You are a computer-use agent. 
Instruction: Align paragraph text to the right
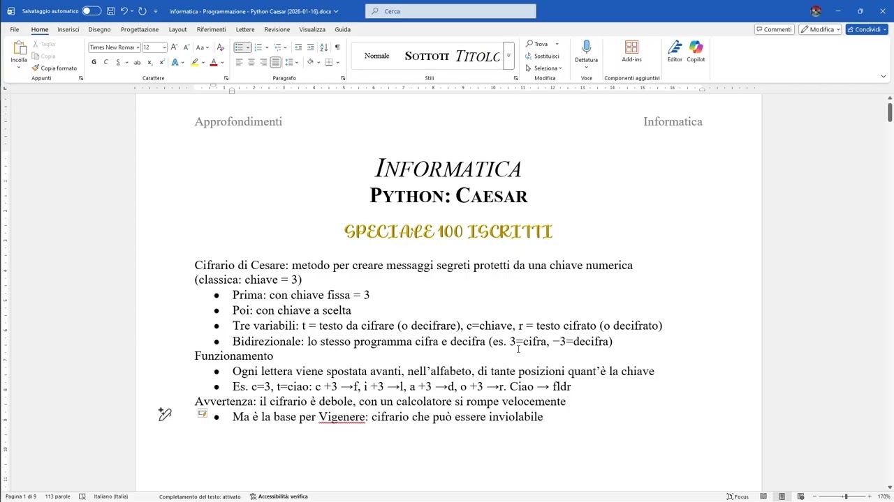pos(263,62)
